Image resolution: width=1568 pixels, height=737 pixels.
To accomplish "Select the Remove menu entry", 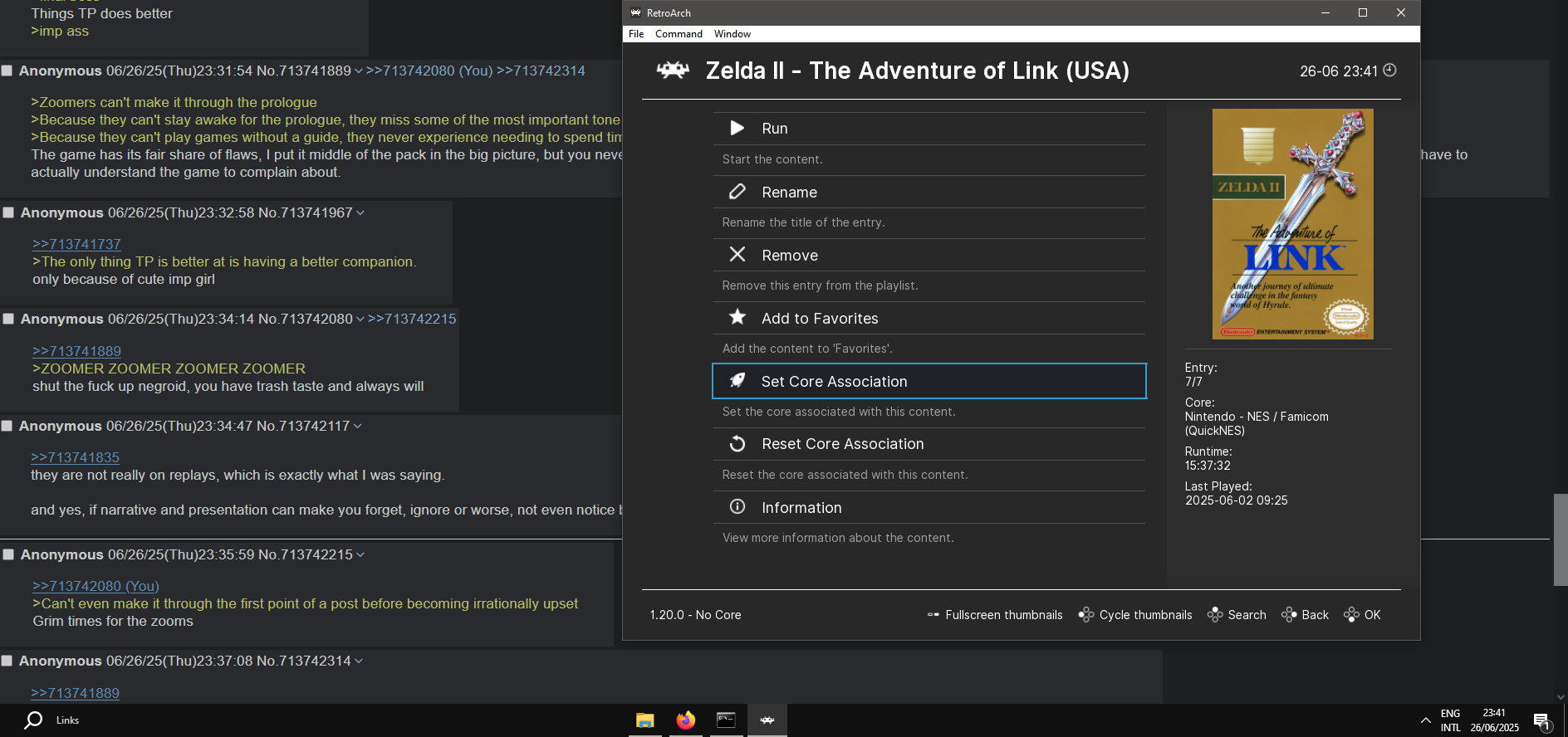I will pos(929,255).
